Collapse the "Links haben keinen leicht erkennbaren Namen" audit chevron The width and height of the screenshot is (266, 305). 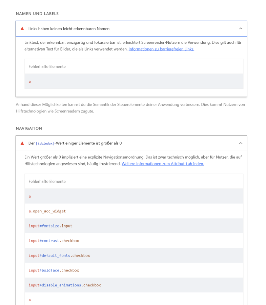(241, 28)
